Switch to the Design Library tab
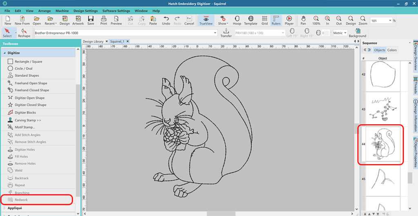The image size is (418, 216). [93, 42]
